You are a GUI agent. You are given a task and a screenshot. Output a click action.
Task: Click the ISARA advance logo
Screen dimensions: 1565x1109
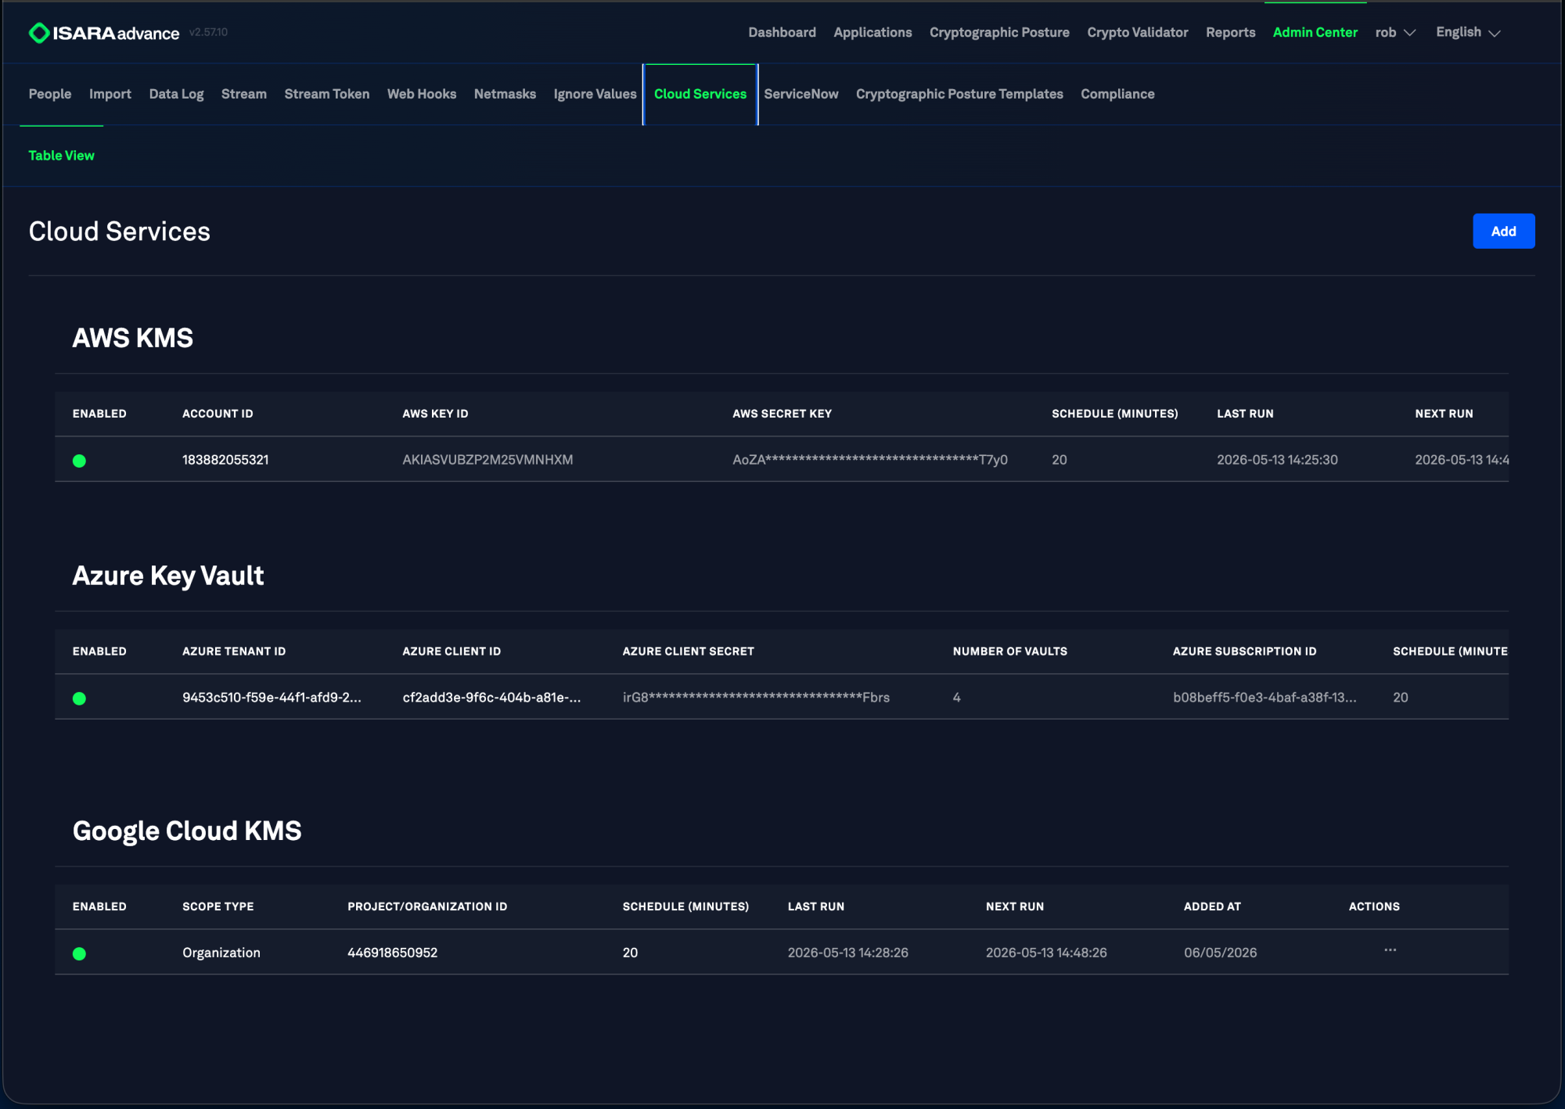[x=104, y=33]
